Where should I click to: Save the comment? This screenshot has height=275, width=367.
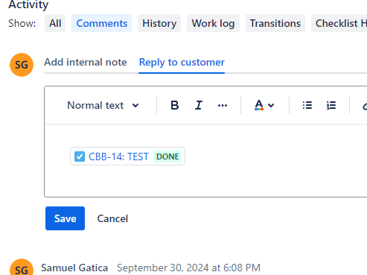[65, 218]
